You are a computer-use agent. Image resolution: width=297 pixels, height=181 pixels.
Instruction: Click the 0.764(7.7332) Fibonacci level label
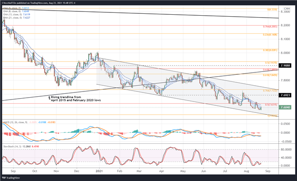(x=270, y=91)
